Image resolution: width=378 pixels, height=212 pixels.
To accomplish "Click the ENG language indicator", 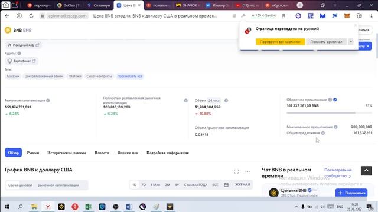I will 340,207.
